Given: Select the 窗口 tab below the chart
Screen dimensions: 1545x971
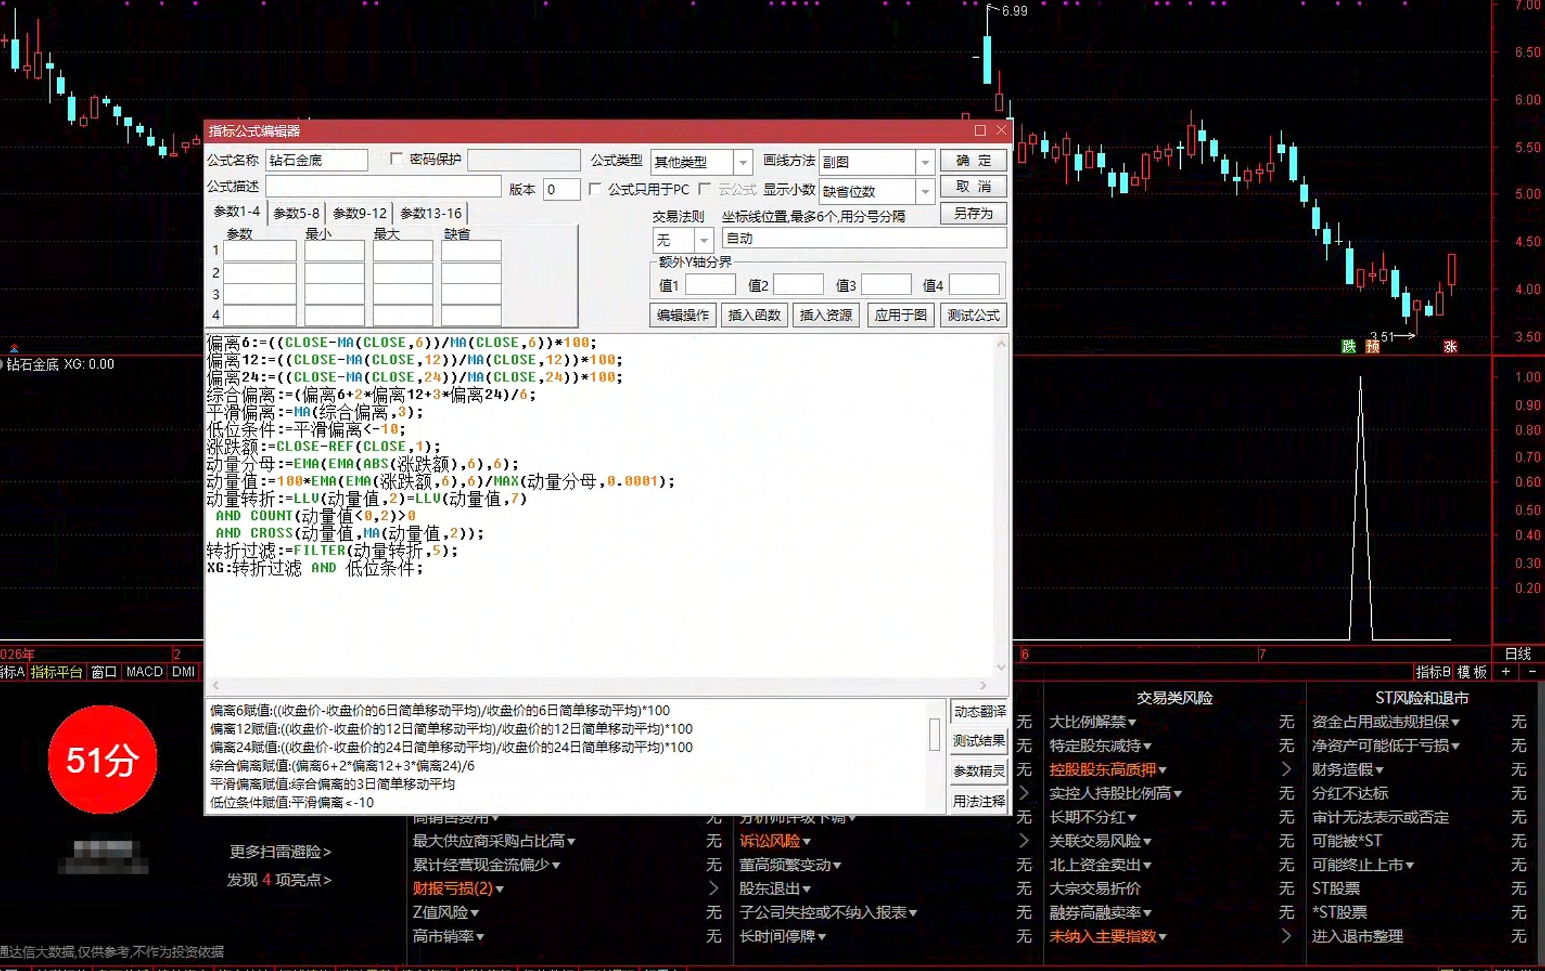Looking at the screenshot, I should click(x=103, y=672).
